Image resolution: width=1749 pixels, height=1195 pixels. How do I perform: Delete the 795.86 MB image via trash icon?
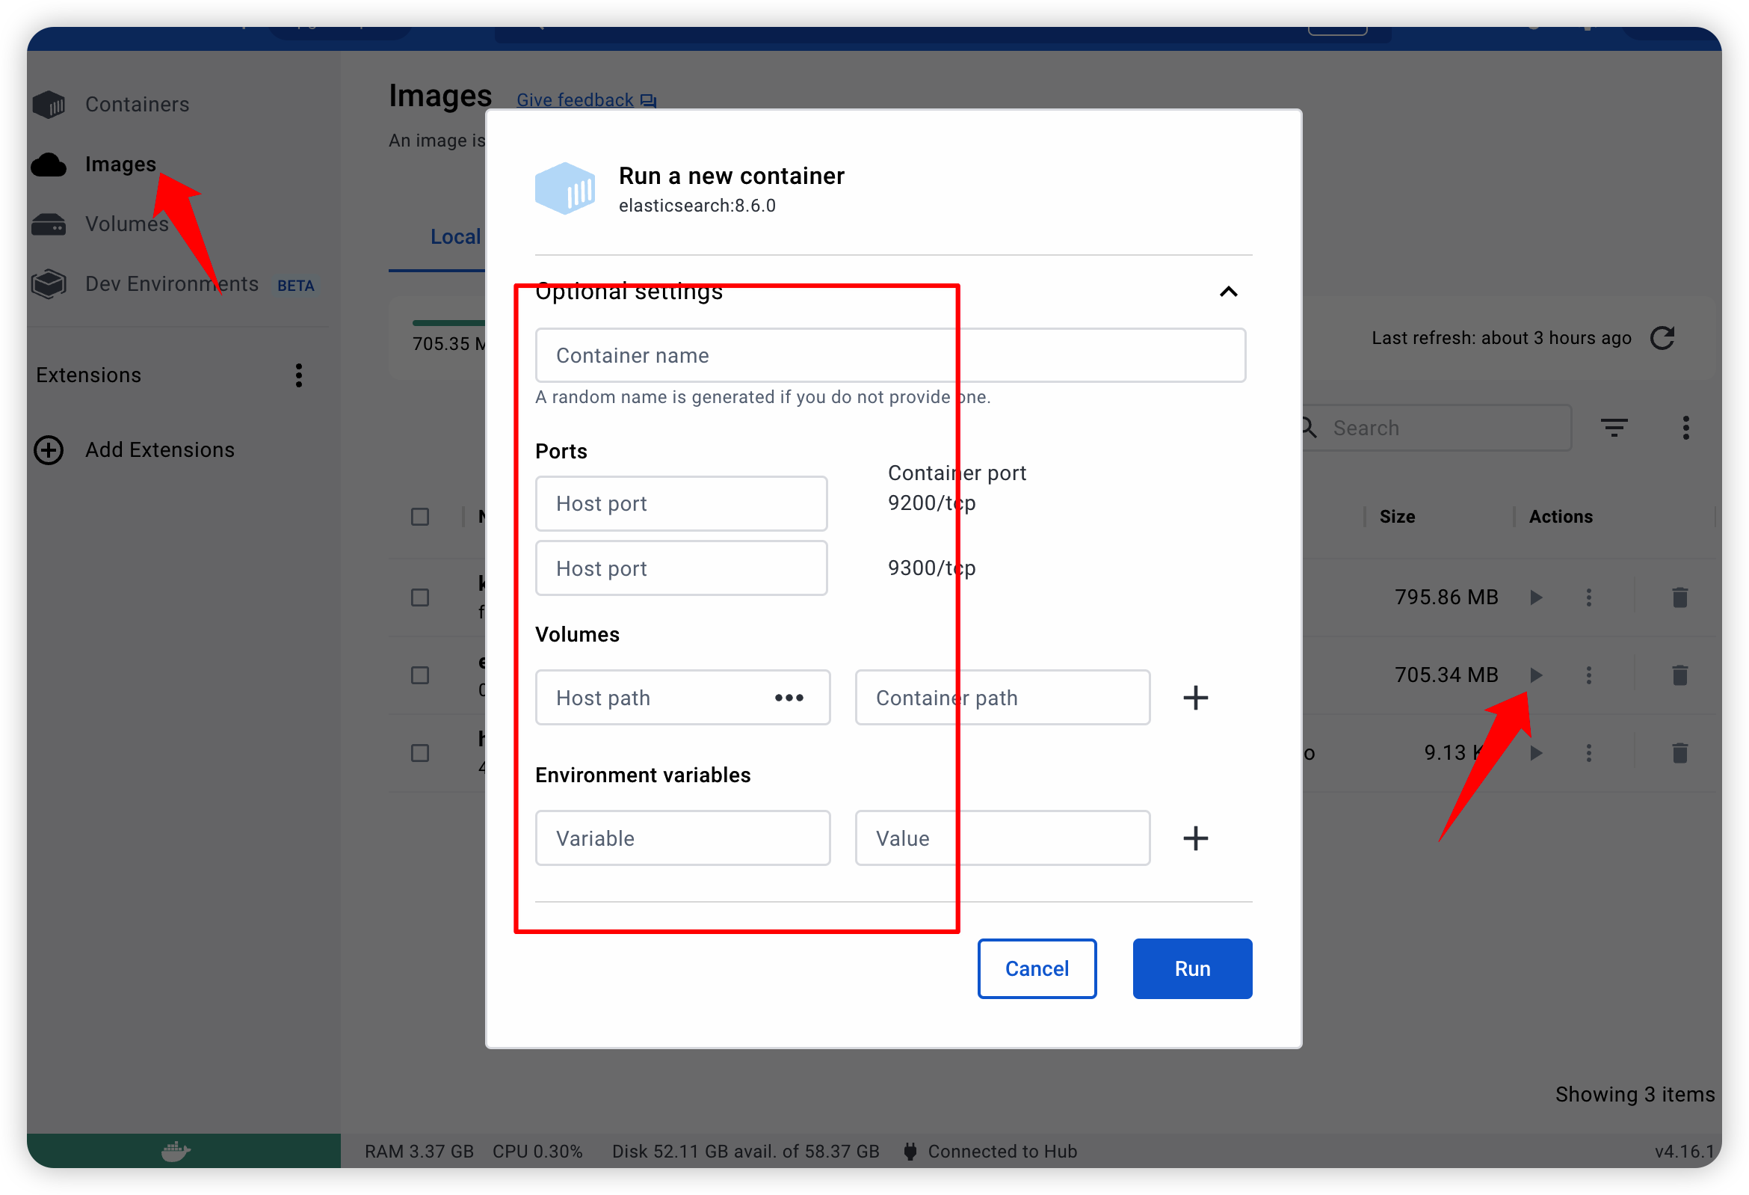click(x=1679, y=598)
